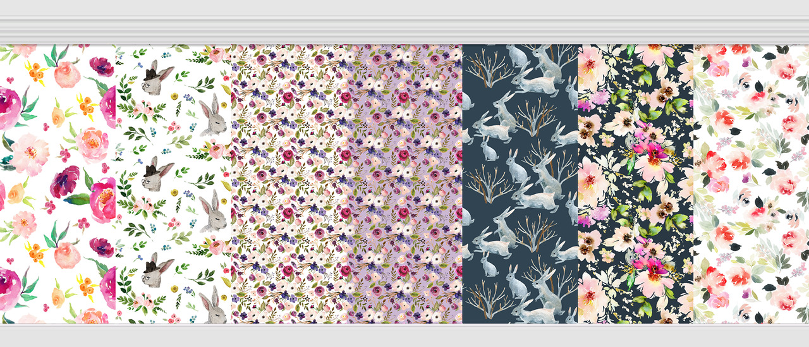
Task: Pick the small floral pattern on cream background
Action: click(289, 183)
